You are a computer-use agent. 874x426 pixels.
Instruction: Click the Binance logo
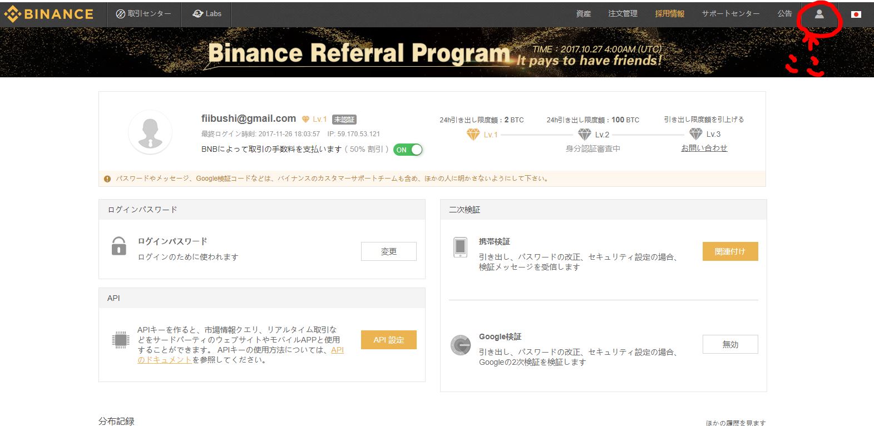click(x=49, y=14)
